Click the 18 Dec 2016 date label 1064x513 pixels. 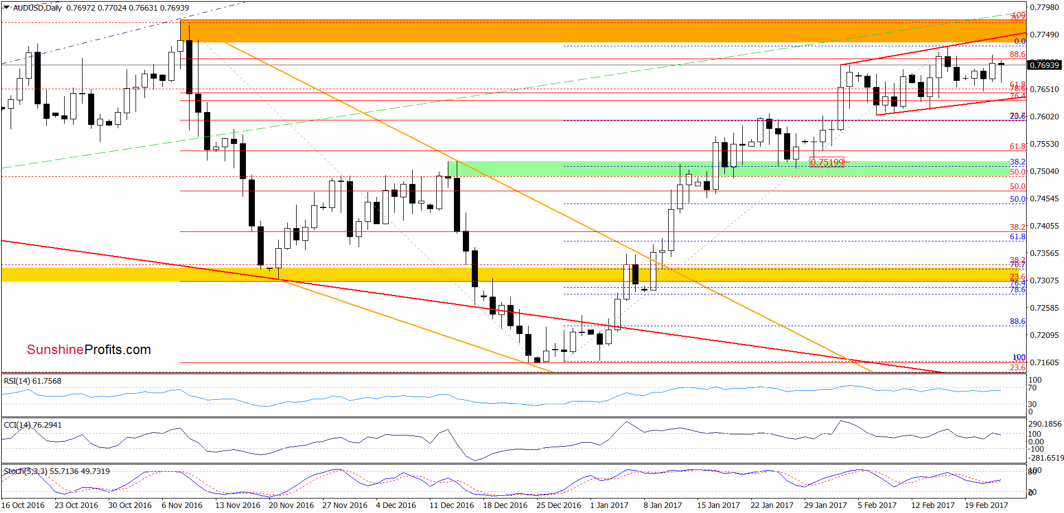coord(505,505)
